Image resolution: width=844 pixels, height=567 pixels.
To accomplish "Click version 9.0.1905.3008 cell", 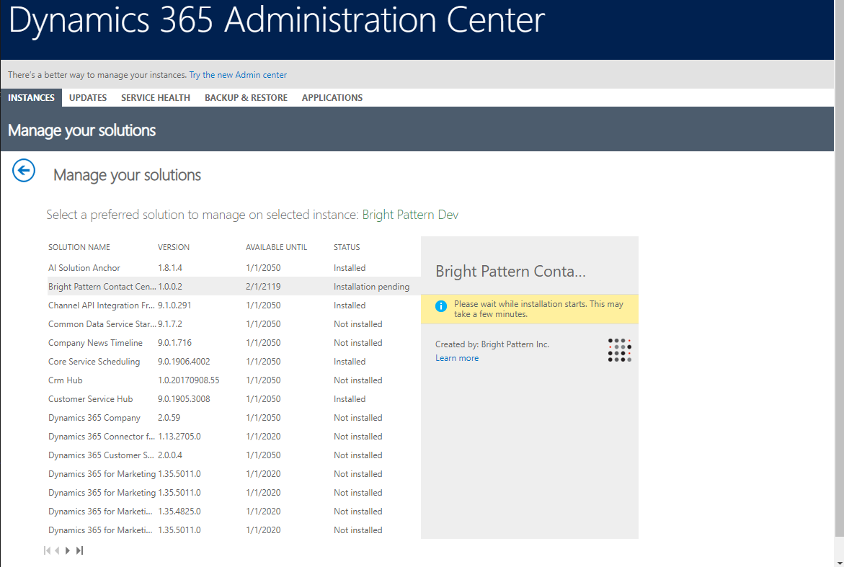I will tap(184, 398).
